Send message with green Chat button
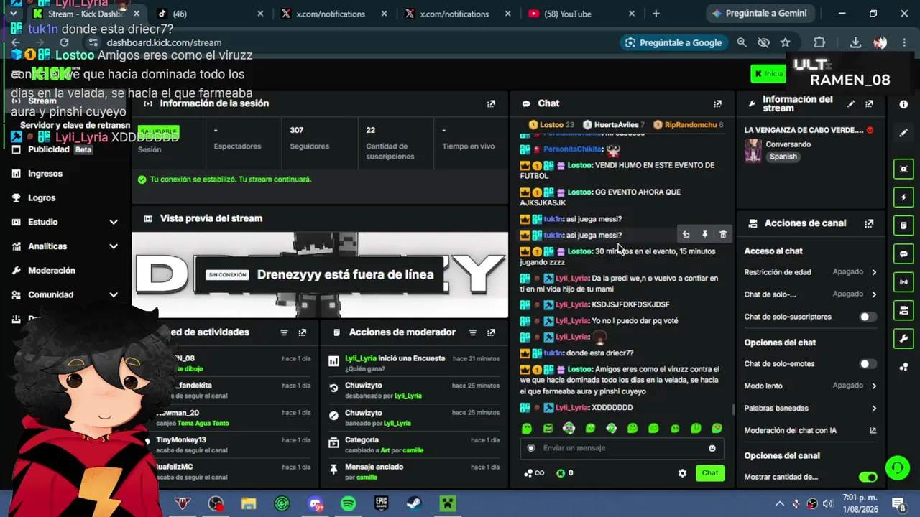 click(x=709, y=472)
